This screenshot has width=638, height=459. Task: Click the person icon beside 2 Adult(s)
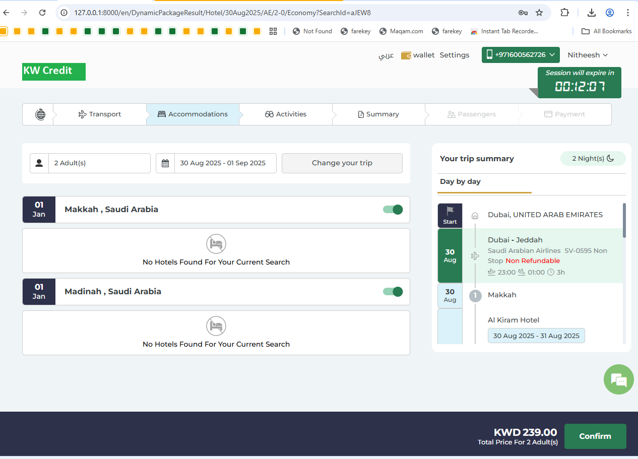point(39,163)
